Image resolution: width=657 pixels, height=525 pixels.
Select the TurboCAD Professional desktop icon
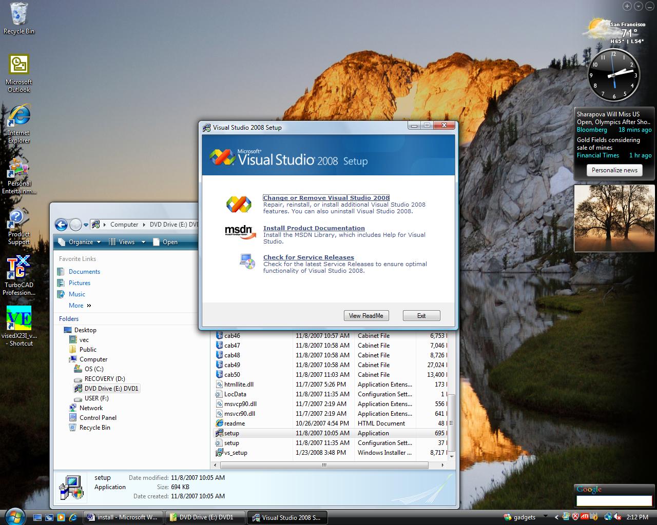click(x=19, y=276)
